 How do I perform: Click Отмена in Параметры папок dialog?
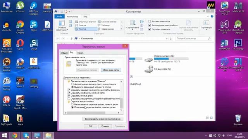tap(105, 126)
